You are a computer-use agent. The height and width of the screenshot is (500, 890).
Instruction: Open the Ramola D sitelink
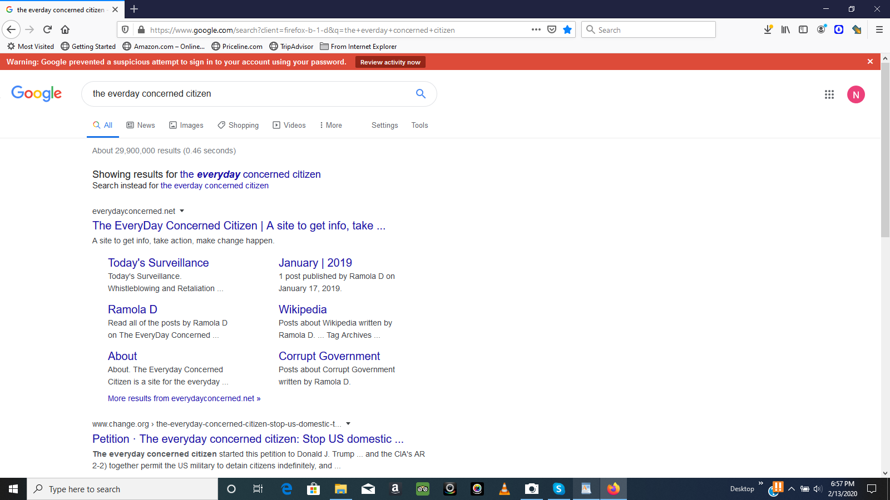point(132,309)
